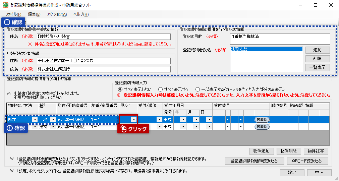Click the 所在/不動産番号 column header
339x181 pixels.
click(73, 109)
